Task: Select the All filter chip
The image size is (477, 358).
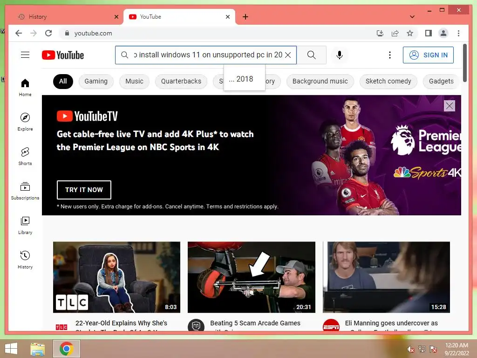Action: [63, 81]
